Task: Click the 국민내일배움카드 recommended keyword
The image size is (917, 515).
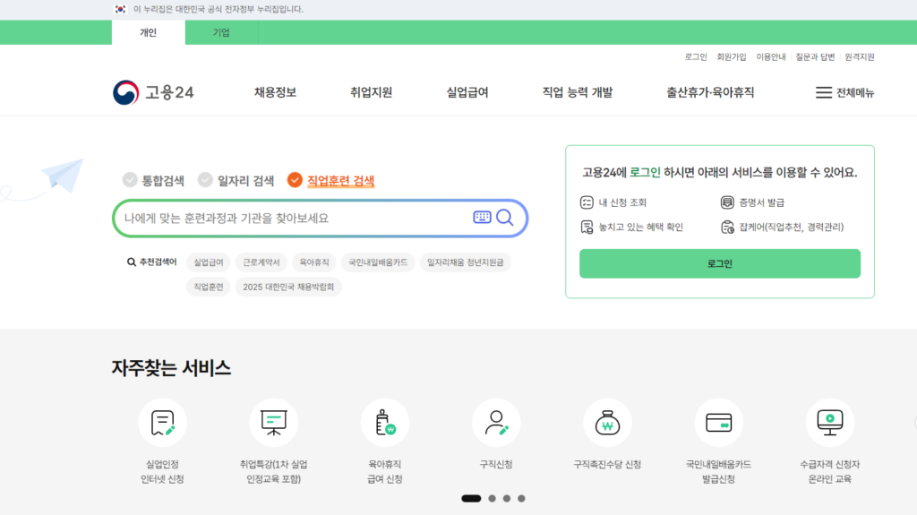Action: 378,262
